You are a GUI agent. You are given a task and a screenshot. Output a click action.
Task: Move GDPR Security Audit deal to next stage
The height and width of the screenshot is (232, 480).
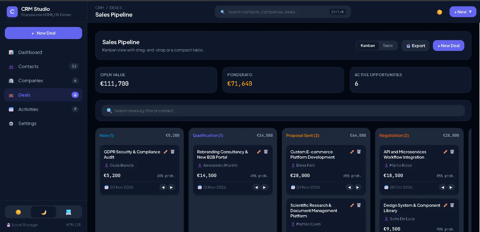pos(171,187)
